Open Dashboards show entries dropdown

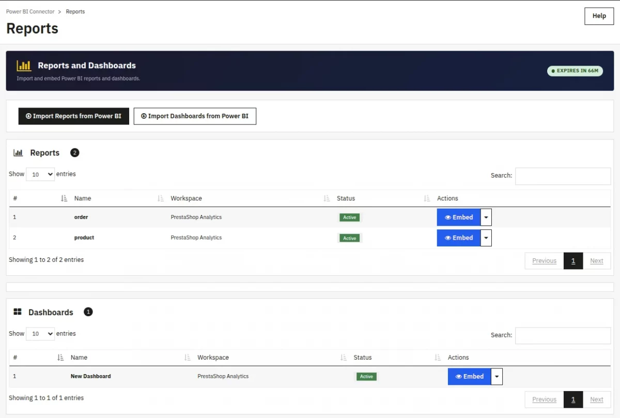click(x=40, y=334)
